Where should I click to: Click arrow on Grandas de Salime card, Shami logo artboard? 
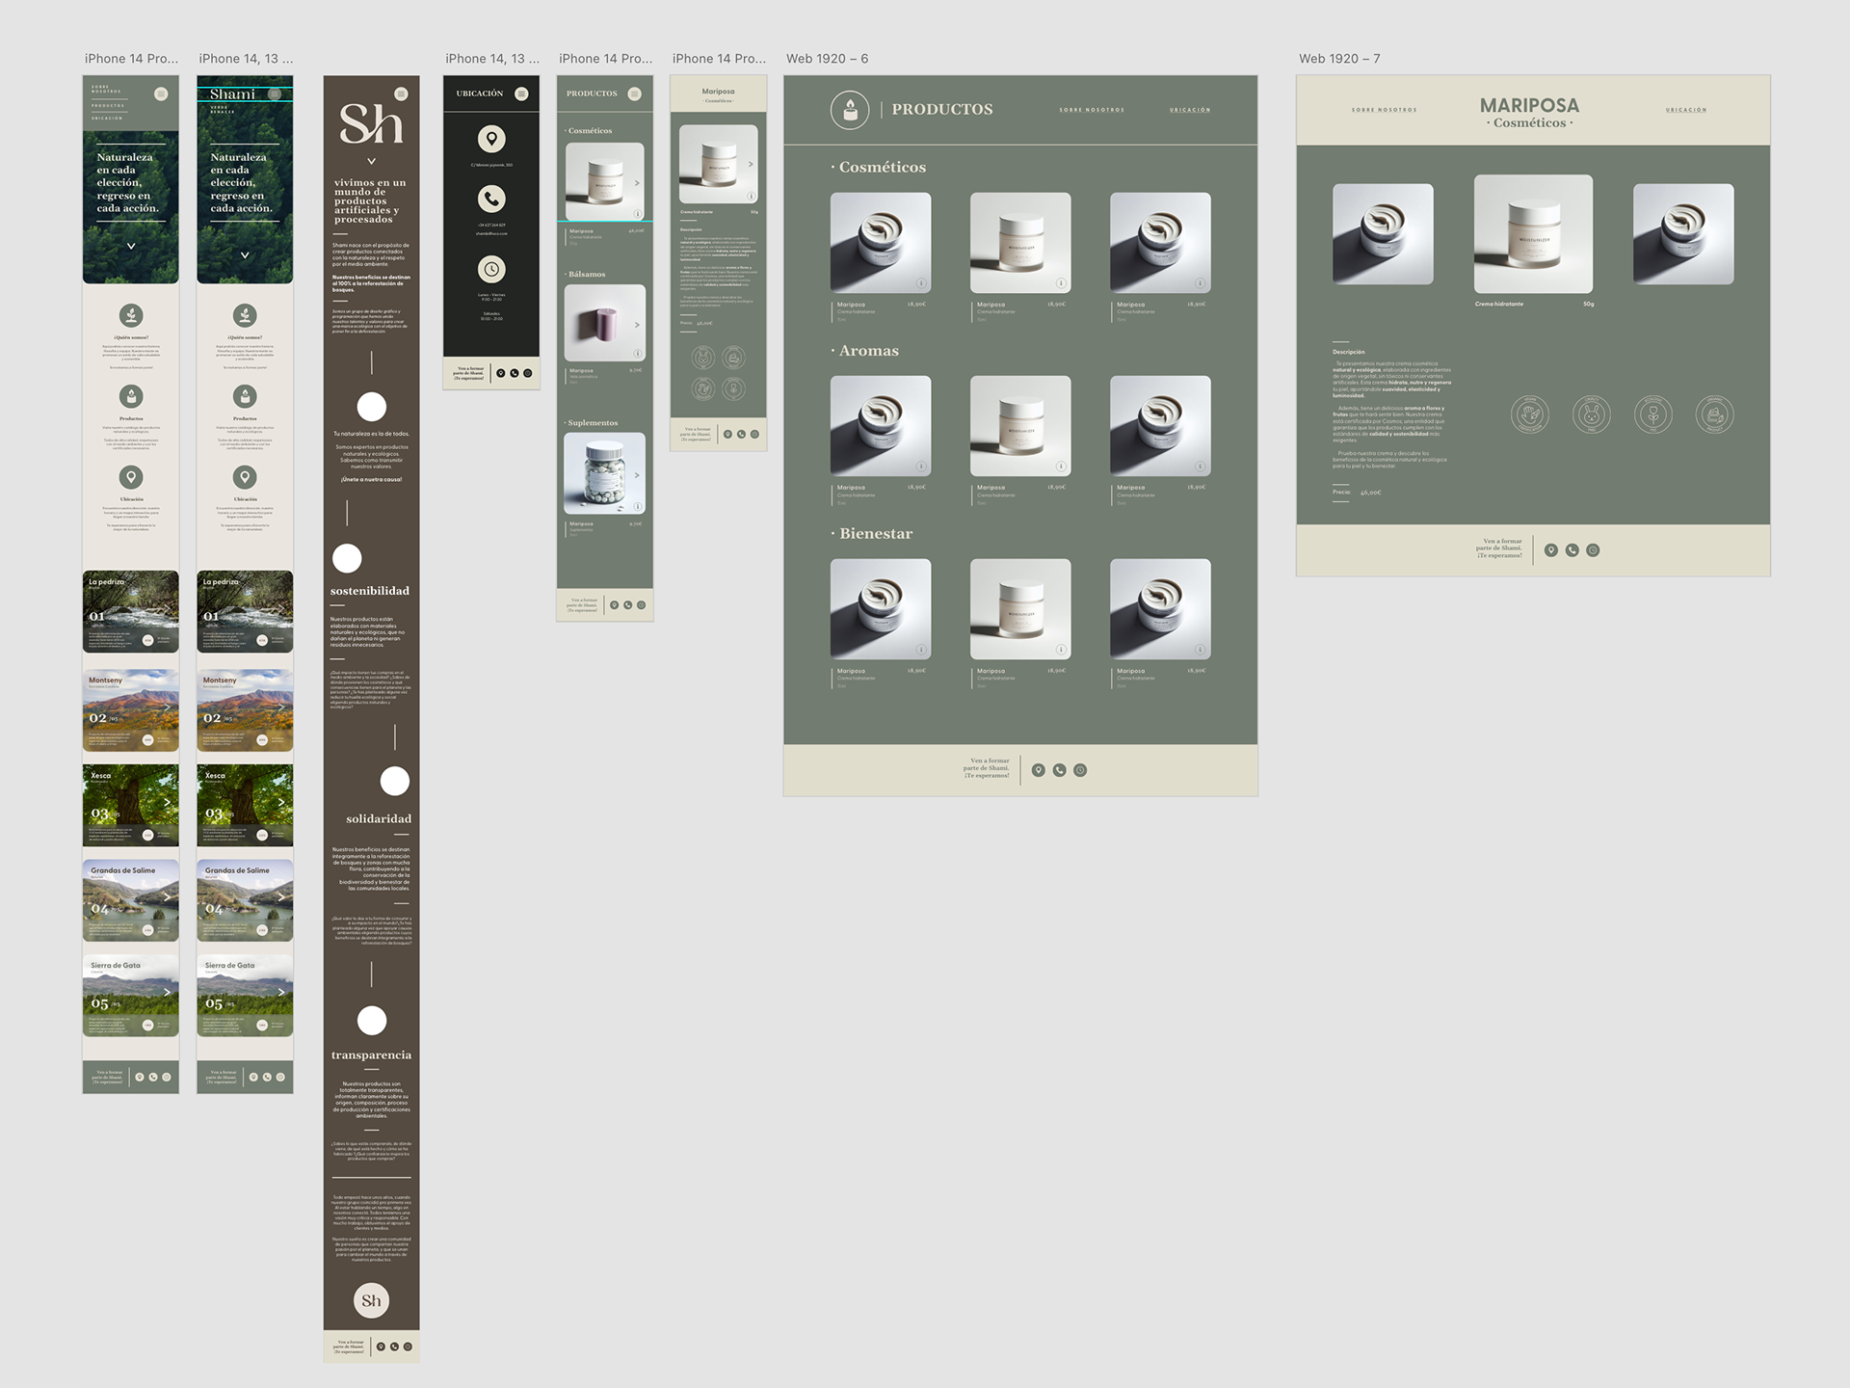[x=281, y=896]
